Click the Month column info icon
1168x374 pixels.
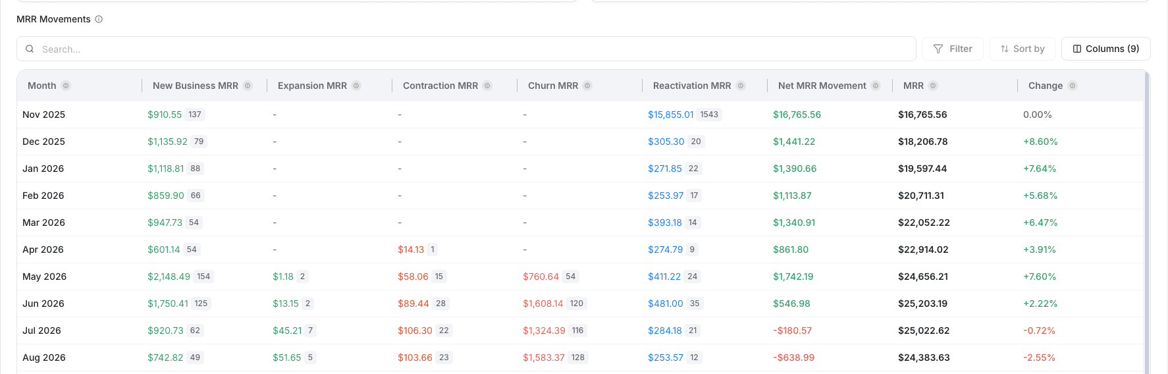pyautogui.click(x=66, y=86)
